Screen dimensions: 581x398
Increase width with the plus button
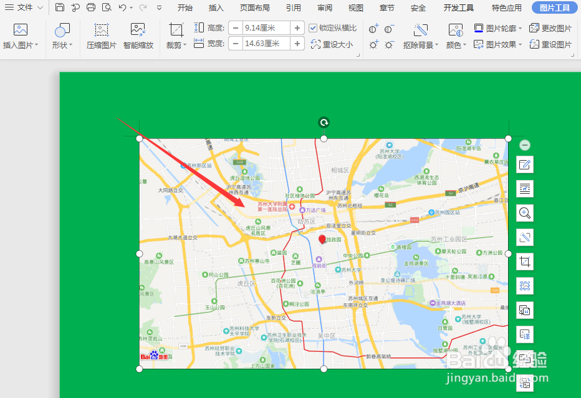(297, 44)
